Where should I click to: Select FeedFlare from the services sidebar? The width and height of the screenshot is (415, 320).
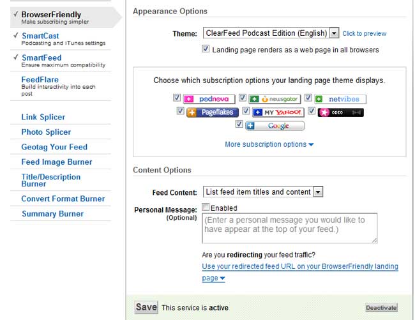coord(40,79)
